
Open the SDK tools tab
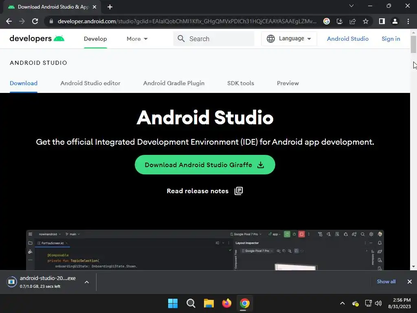pos(241,83)
